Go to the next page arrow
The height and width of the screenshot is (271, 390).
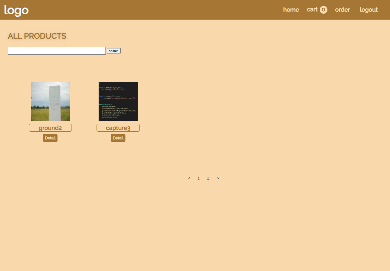[218, 178]
